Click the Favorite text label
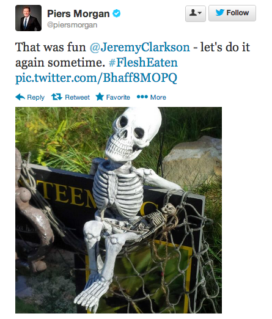Screen dimensions: 272x319 click(118, 97)
